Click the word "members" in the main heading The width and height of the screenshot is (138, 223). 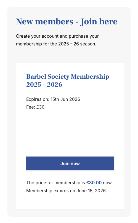point(54,22)
